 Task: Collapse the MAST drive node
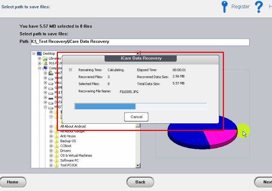(x=45, y=107)
